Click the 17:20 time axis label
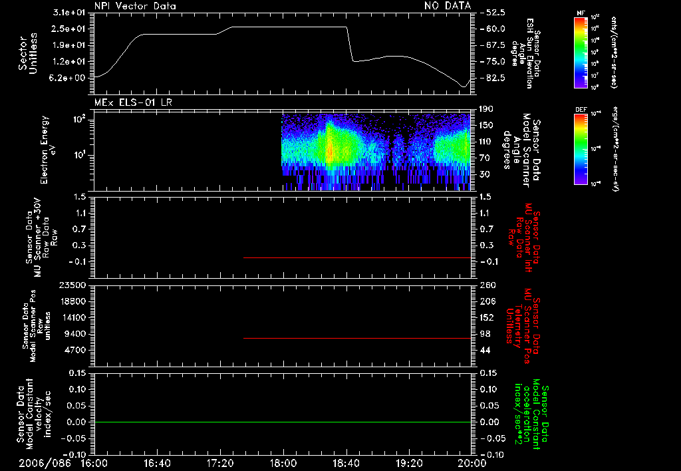This screenshot has height=471, width=681. pos(220,463)
